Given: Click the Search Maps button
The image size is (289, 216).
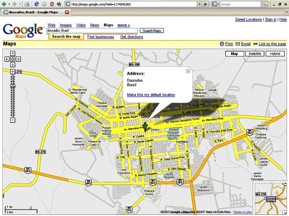Looking at the screenshot, I should coord(152,30).
